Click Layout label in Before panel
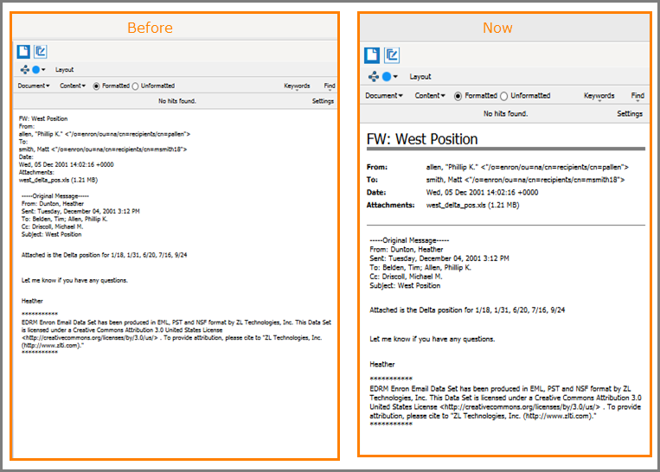Viewport: 660px width, 472px height. pyautogui.click(x=64, y=70)
